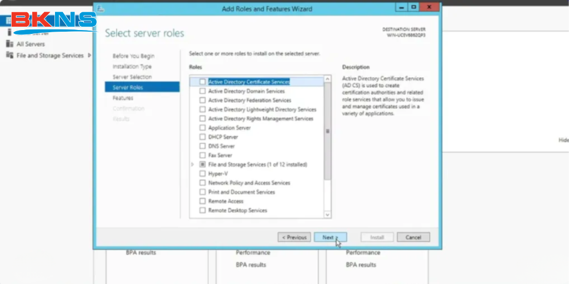Expand the File and Storage Services role tree
This screenshot has width=569, height=284.
pos(193,165)
